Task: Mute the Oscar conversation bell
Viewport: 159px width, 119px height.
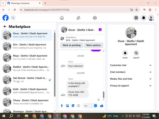Action: coord(125,53)
